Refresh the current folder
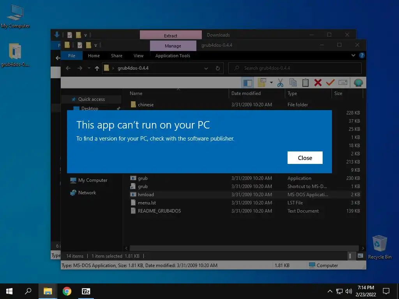This screenshot has height=299, width=399. click(x=217, y=68)
